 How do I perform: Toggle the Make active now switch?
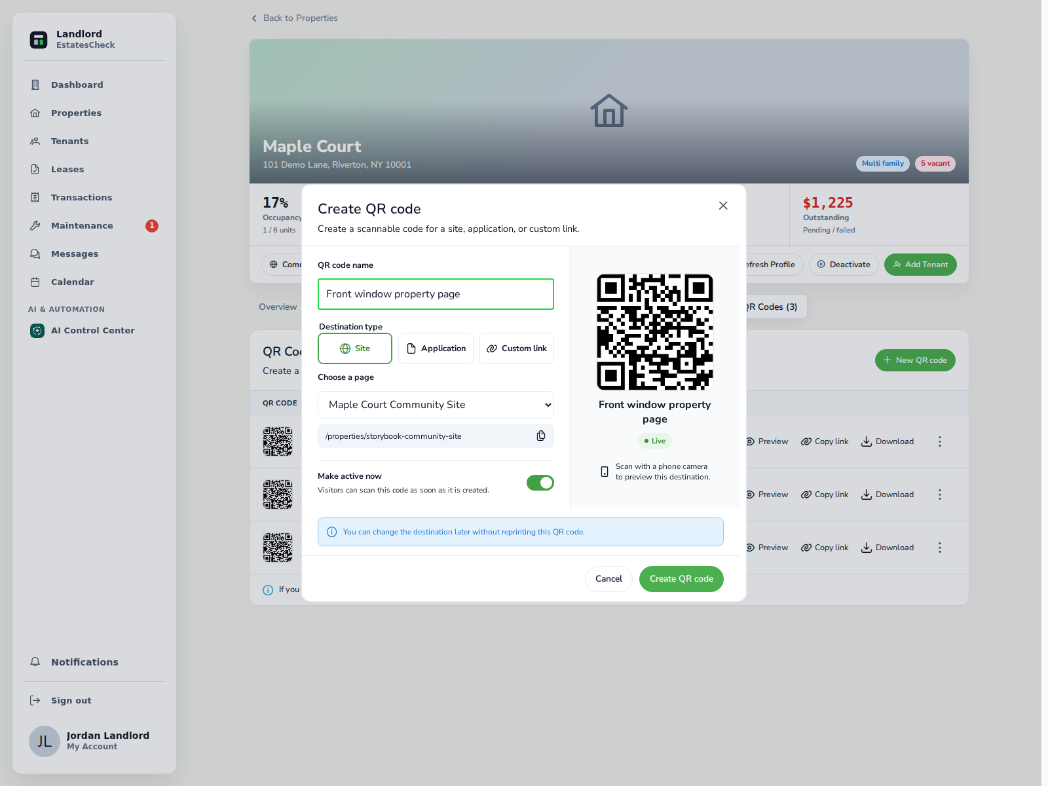pos(540,483)
